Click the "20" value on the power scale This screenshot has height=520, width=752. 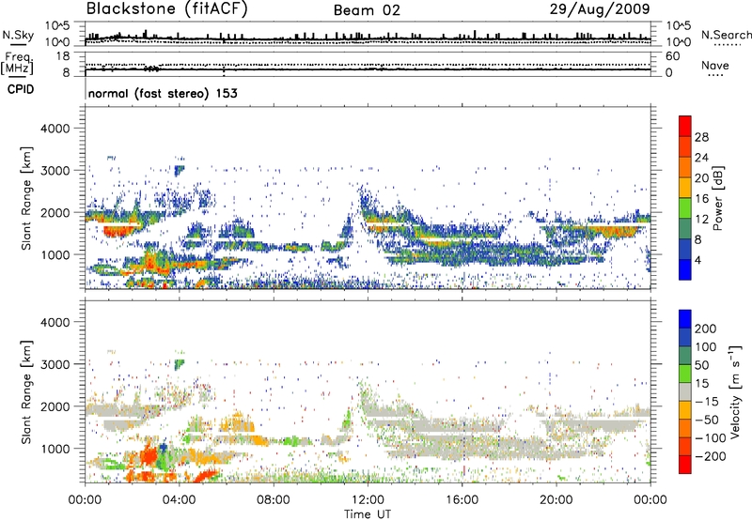click(701, 178)
